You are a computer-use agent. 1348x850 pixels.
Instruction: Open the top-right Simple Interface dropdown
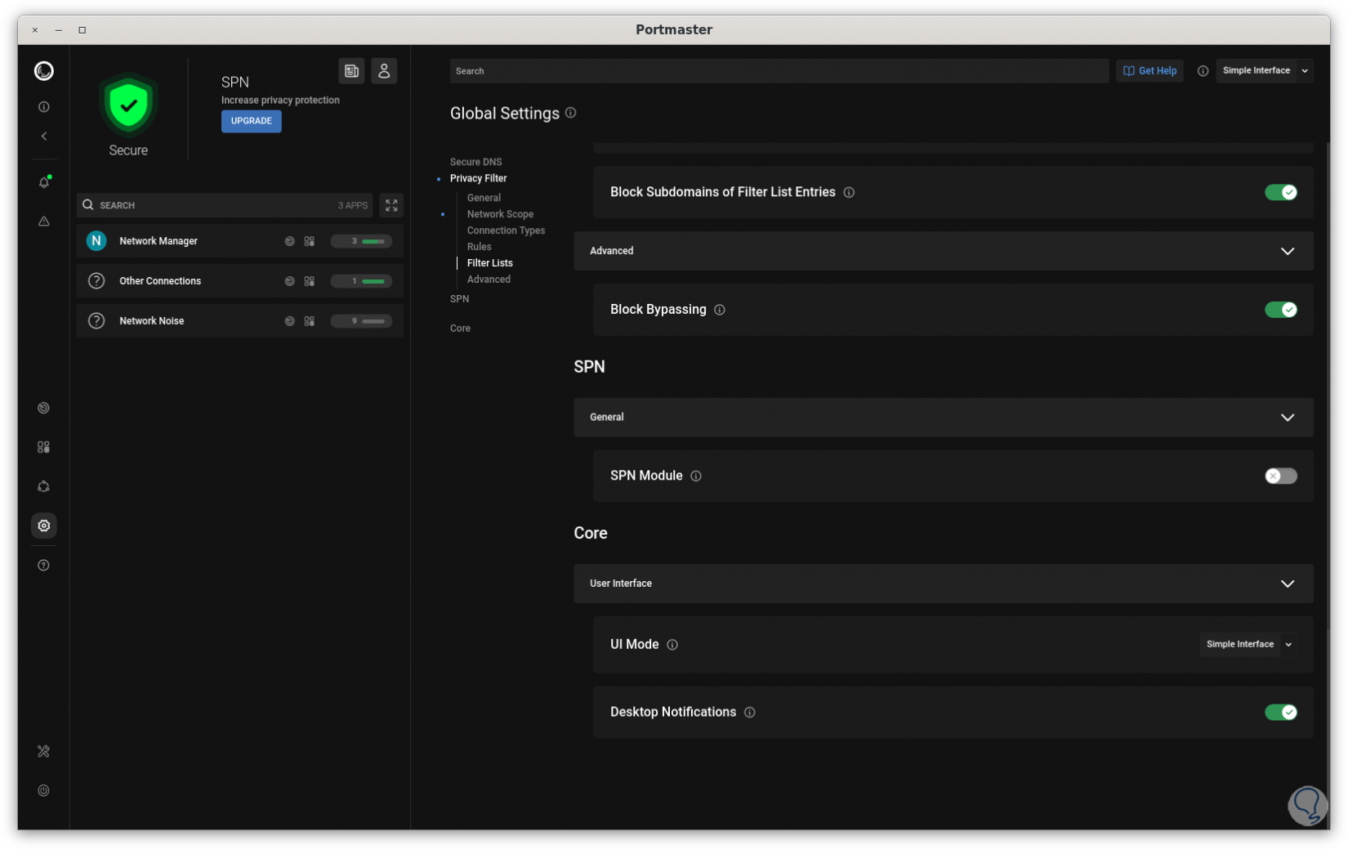tap(1264, 71)
